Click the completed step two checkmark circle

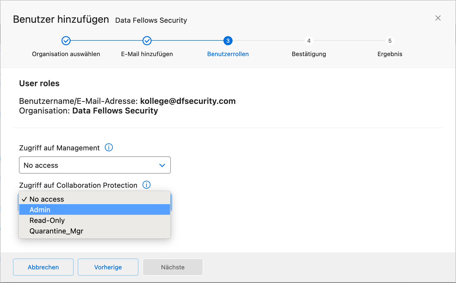coord(147,41)
